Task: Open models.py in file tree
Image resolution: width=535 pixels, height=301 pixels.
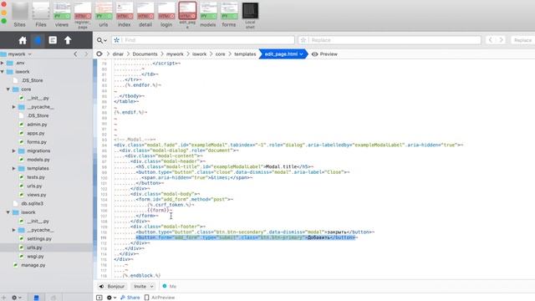Action: click(38, 160)
